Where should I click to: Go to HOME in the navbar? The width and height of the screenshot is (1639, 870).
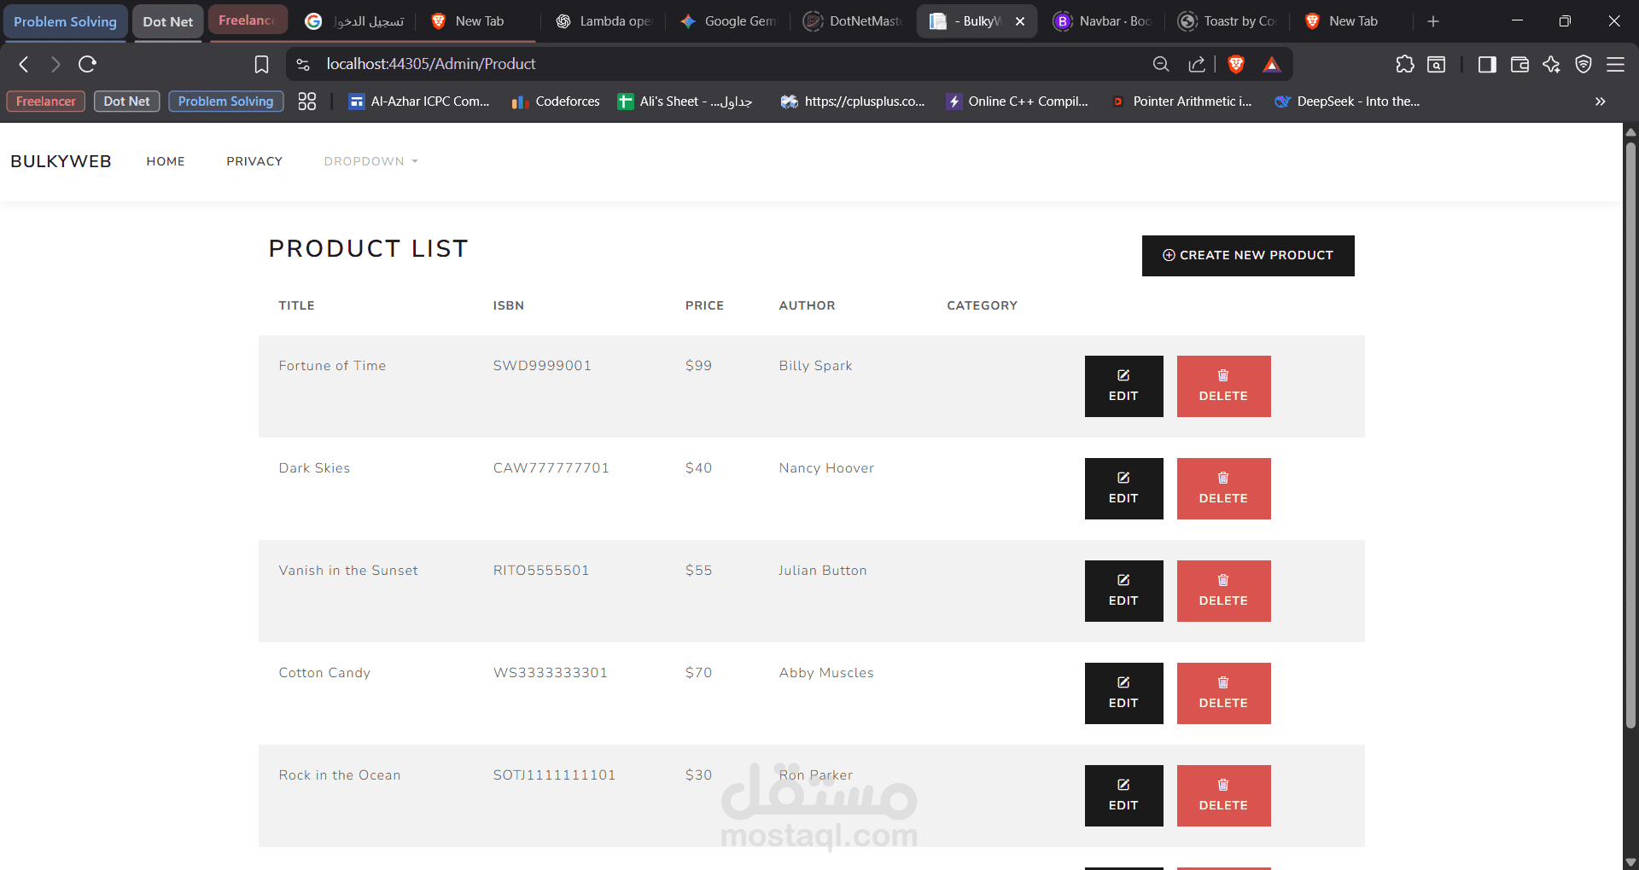click(x=166, y=161)
